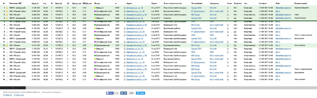Viewport: 317px width, 98px height.
Task: Toggle the favorite star in row 12
Action: (x=7, y=45)
